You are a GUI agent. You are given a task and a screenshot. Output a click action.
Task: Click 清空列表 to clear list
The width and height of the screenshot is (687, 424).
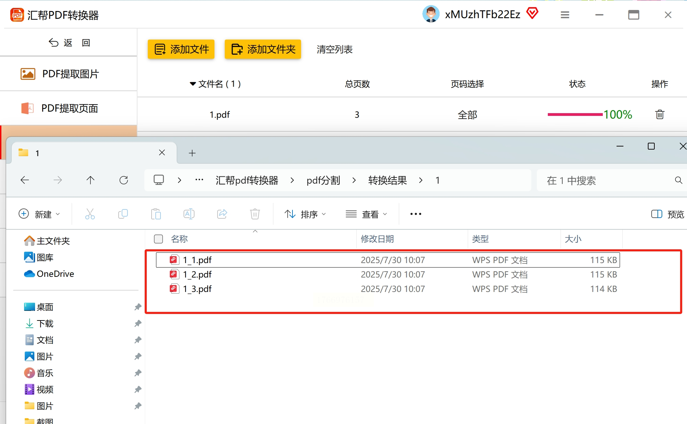[x=334, y=49]
